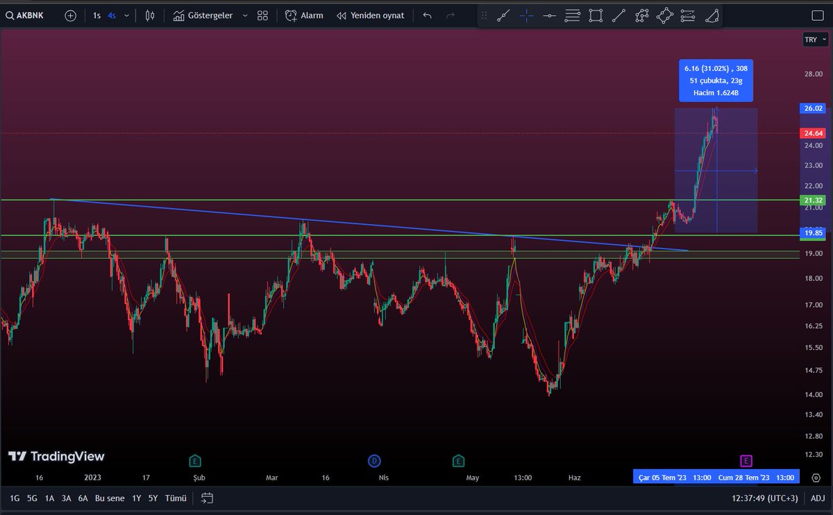Click the 26.02 price label
The image size is (833, 515).
813,108
